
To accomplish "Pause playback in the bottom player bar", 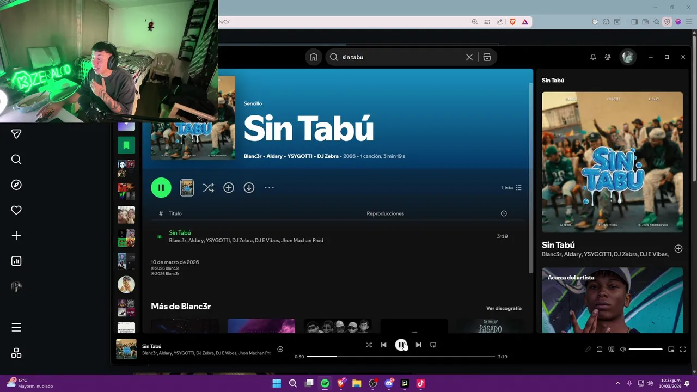I will (x=401, y=345).
